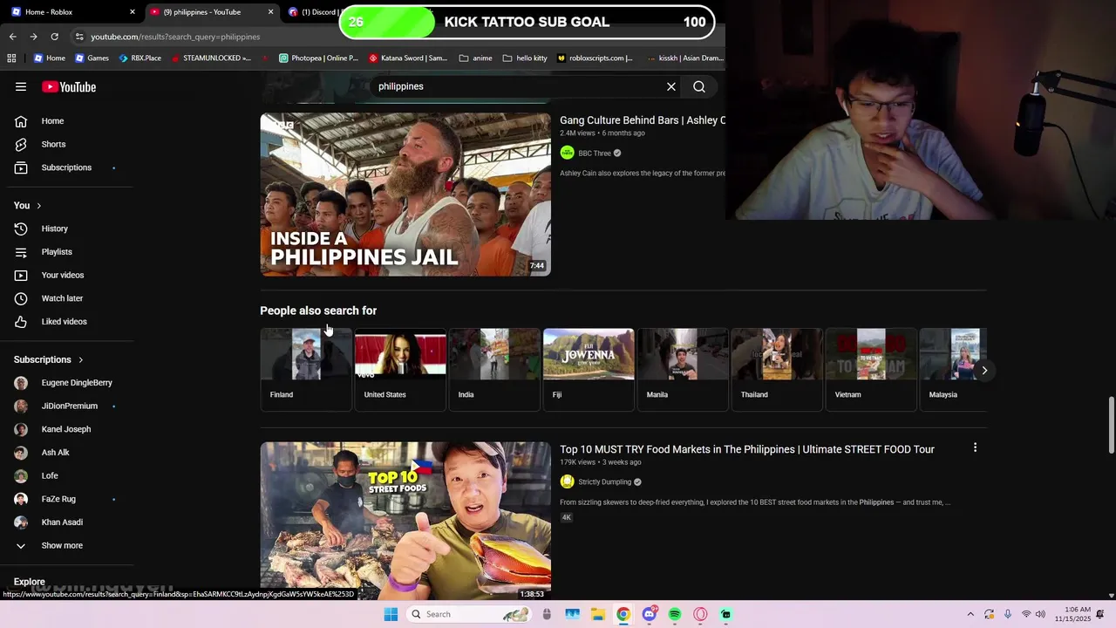Click the page vertical scrollbar
The image size is (1116, 628).
1112,426
